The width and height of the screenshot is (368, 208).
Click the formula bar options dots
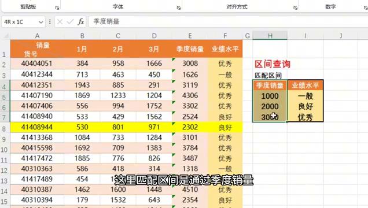pyautogui.click(x=50, y=22)
